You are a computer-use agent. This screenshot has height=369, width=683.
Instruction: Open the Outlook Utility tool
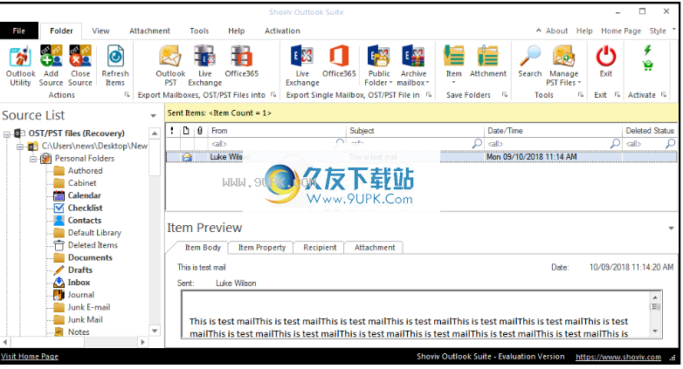[20, 65]
